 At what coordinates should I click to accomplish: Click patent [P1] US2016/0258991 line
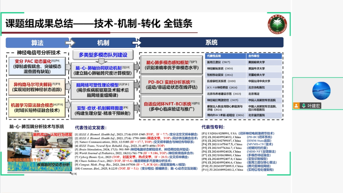[x=238, y=133]
